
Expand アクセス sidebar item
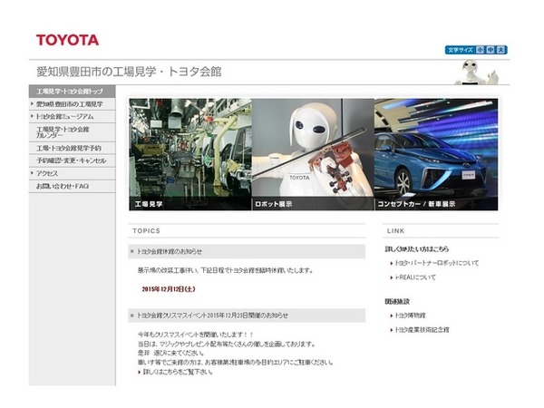[x=73, y=173]
